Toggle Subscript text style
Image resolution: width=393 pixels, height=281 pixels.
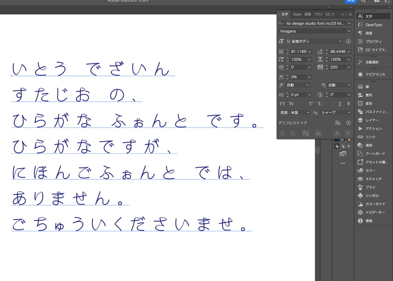320,103
